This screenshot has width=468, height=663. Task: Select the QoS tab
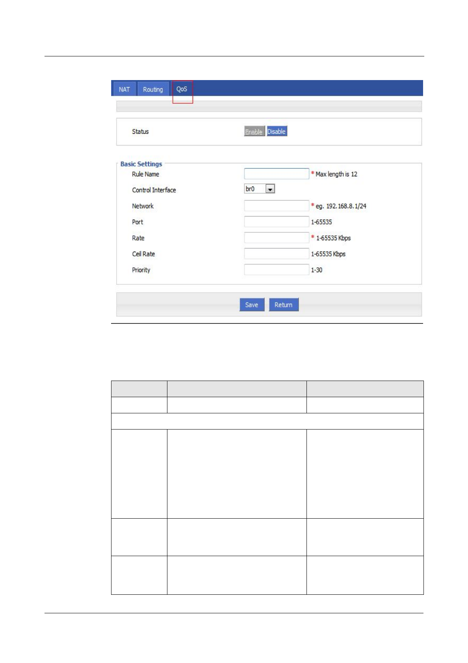click(182, 89)
